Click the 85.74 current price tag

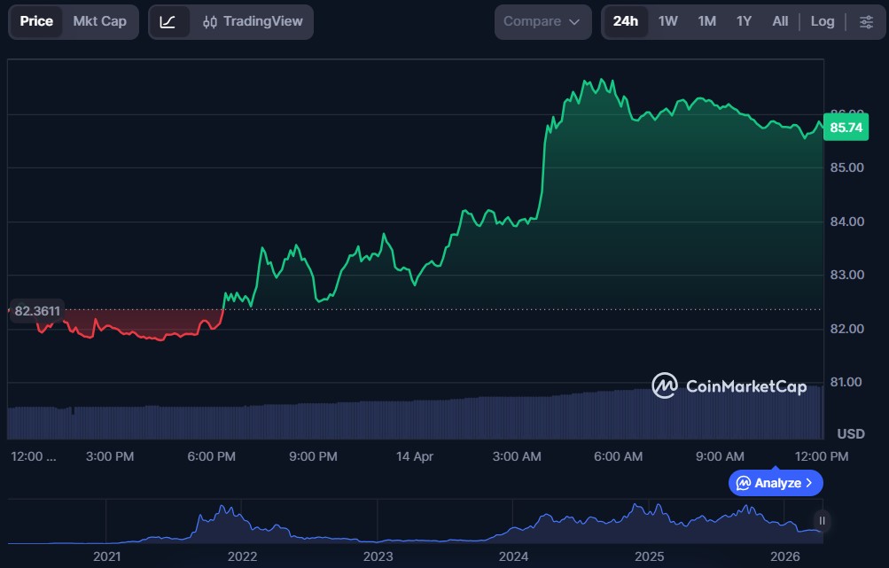pyautogui.click(x=844, y=128)
